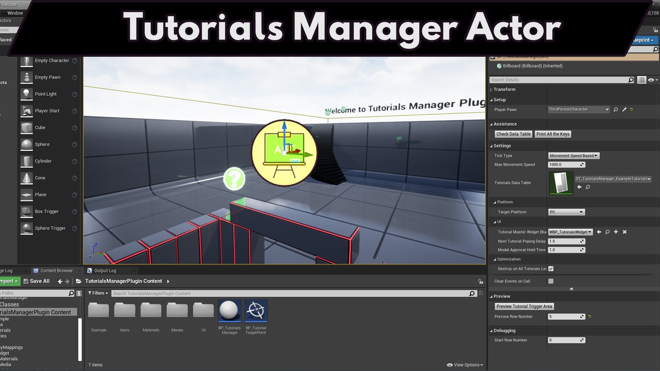
Task: Use the eyedropper to pick Player Pawn
Action: click(624, 109)
